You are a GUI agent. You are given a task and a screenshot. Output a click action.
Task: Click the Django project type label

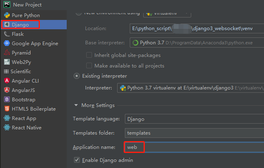click(20, 25)
